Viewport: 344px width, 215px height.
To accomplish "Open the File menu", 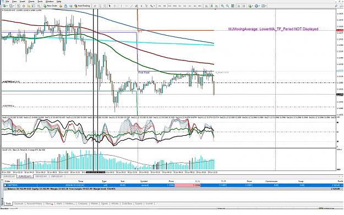I will pos(7,2).
